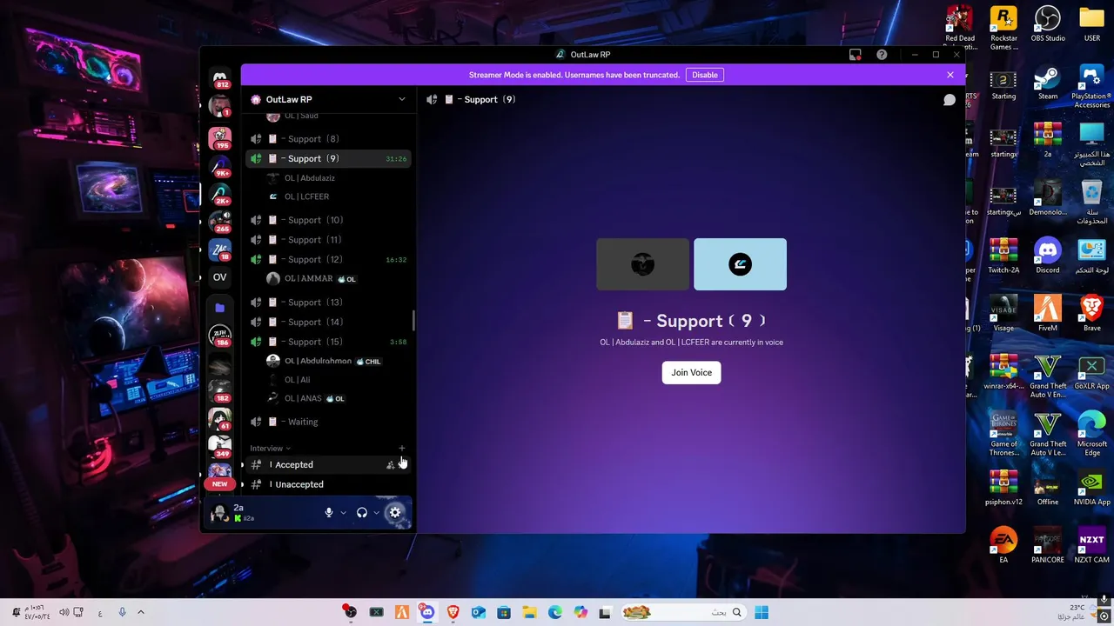Screen dimensions: 1114x626
Task: Open Rockstar Games desktop shortcut
Action: 1003,28
